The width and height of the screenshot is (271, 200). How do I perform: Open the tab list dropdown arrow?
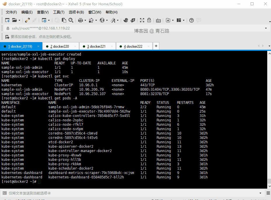(x=269, y=46)
